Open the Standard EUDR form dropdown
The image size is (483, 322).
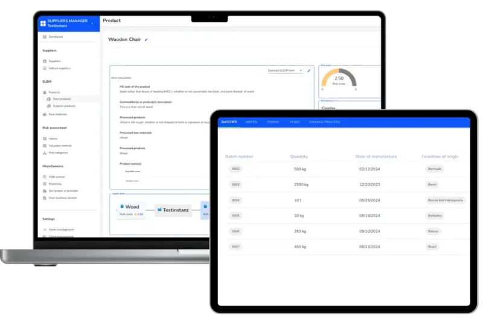285,71
